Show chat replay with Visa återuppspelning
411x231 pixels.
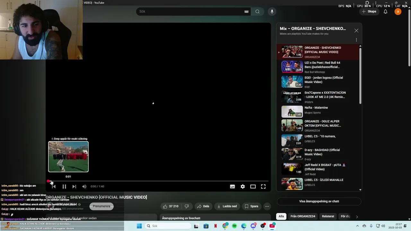(x=319, y=201)
